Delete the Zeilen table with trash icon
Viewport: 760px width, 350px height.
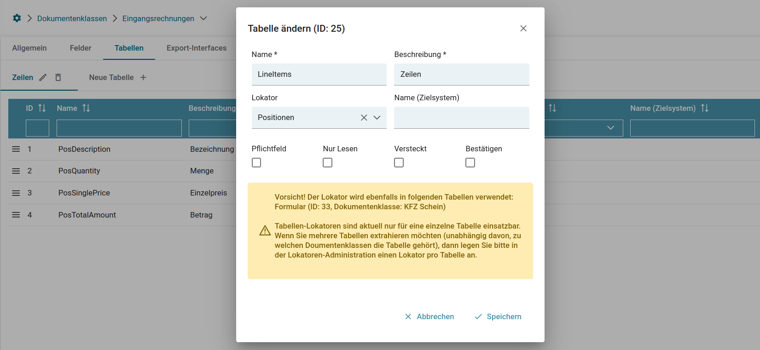coord(58,77)
